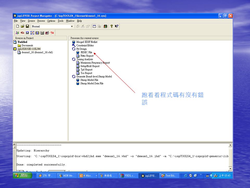Select device ispLSI2032E-110LJ44
Image resolution: width=250 pixels, height=188 pixels.
29,49
